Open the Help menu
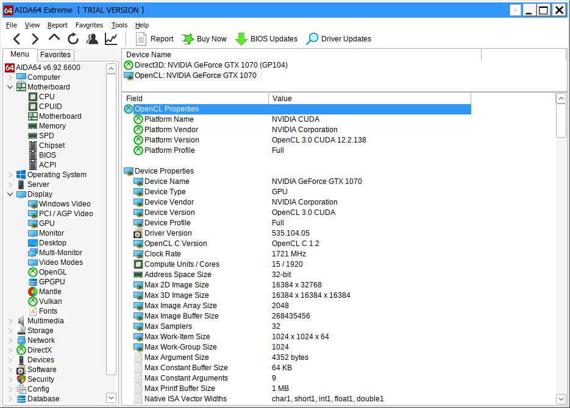The height and width of the screenshot is (408, 570). pos(142,25)
